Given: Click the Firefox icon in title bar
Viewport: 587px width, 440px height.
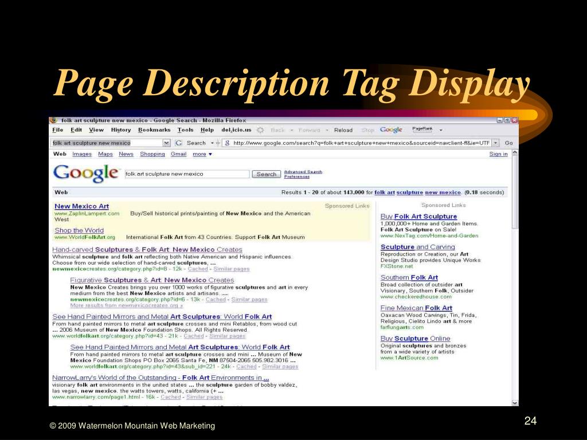Looking at the screenshot, I should (53, 120).
